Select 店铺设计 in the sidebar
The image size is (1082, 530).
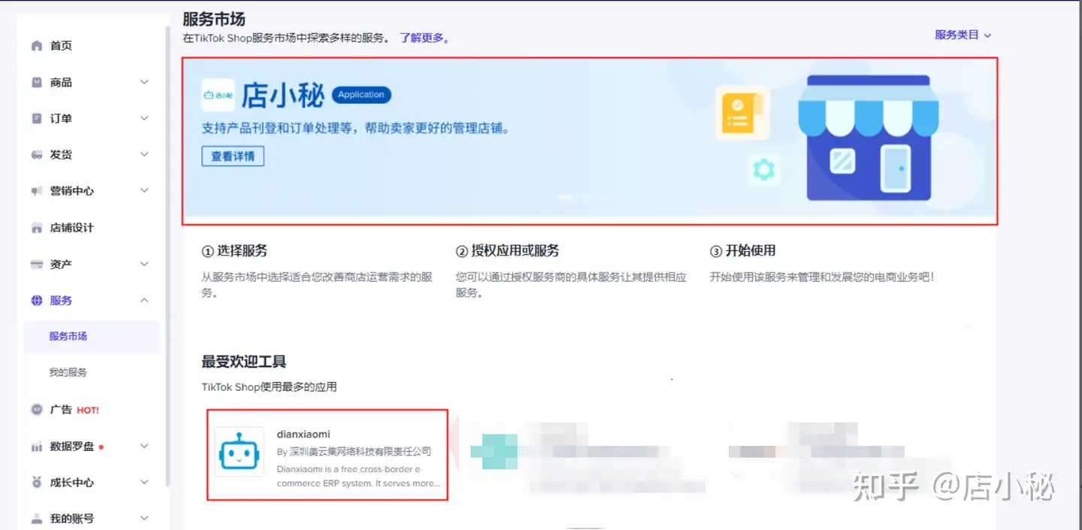[x=72, y=228]
